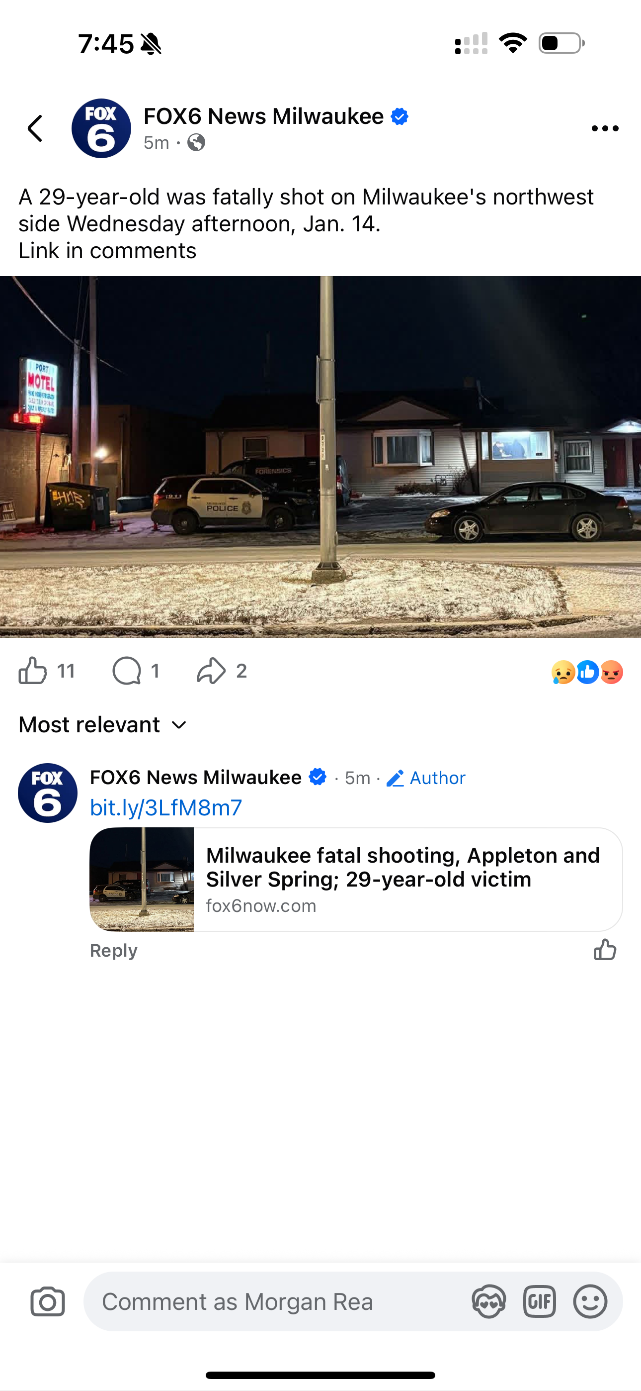Tap the back arrow icon
641x1391 pixels.
(35, 128)
